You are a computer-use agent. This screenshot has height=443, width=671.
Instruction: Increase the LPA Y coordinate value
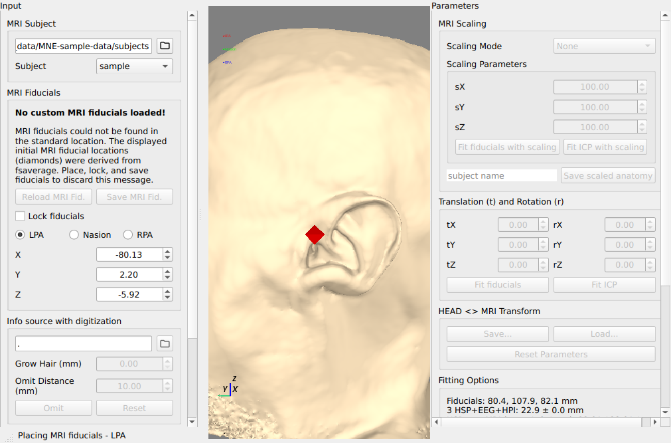coord(167,272)
